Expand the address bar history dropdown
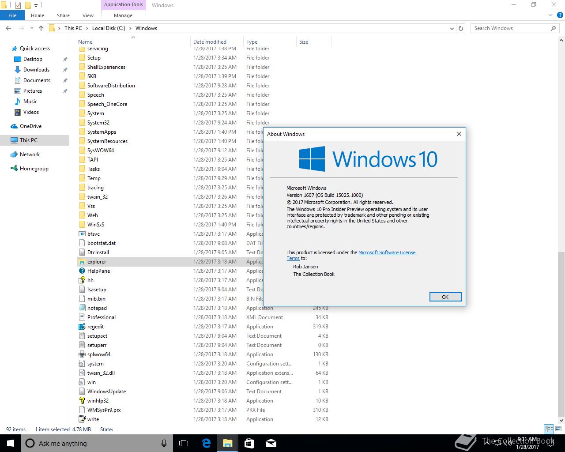Viewport: 565px width, 452px height. coord(452,28)
